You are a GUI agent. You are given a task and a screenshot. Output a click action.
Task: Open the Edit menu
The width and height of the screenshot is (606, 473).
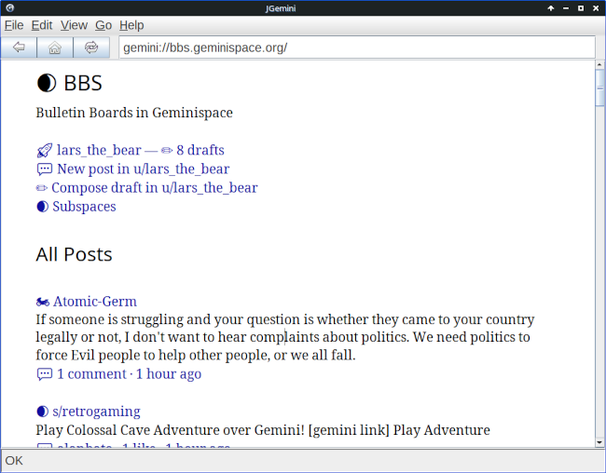point(42,25)
